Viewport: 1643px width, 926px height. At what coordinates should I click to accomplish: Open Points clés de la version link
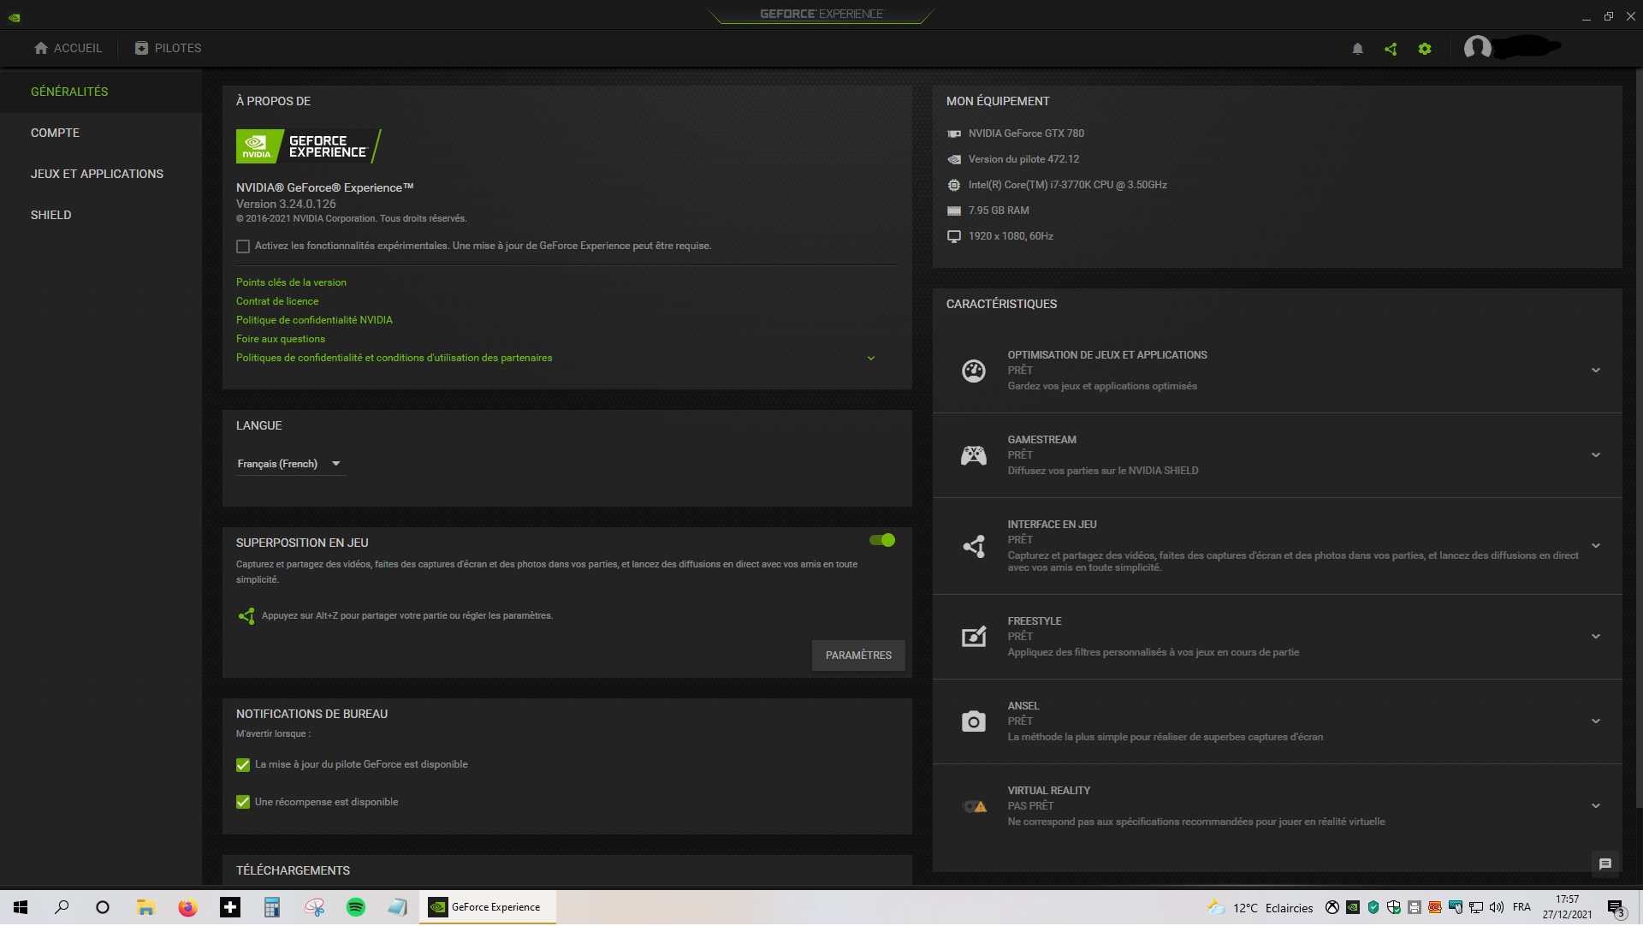click(291, 282)
